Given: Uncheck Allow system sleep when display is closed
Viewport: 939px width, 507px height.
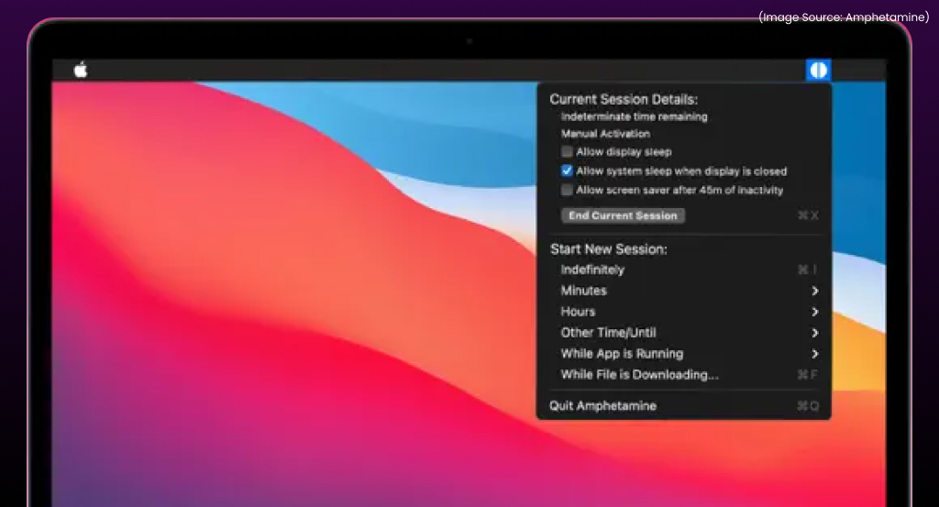Looking at the screenshot, I should click(x=567, y=171).
